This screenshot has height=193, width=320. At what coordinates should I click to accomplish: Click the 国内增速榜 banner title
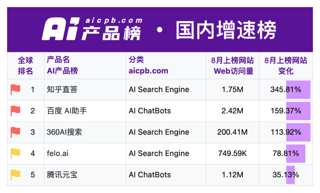point(226,30)
